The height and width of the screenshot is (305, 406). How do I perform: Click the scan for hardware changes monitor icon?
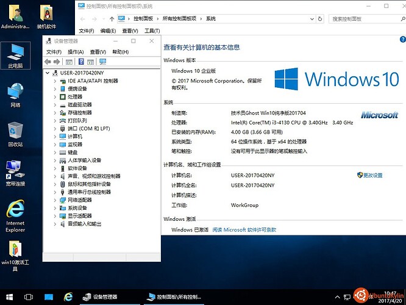point(103,62)
